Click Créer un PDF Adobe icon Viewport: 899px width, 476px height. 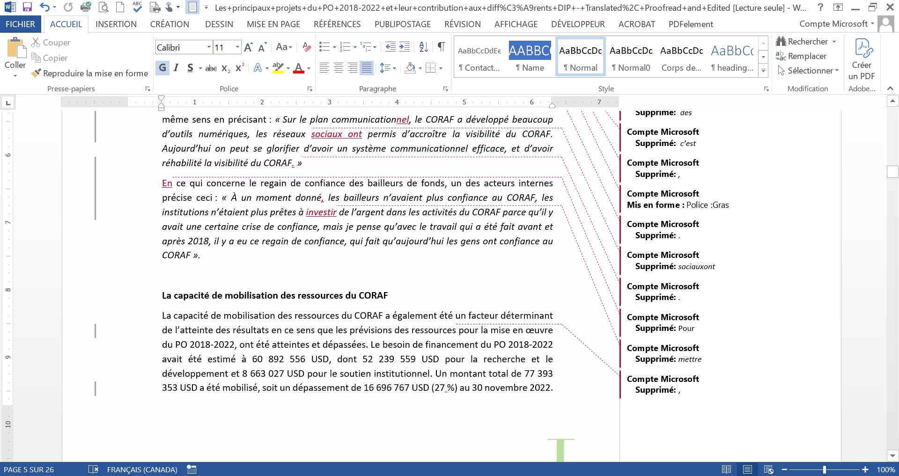click(x=862, y=59)
